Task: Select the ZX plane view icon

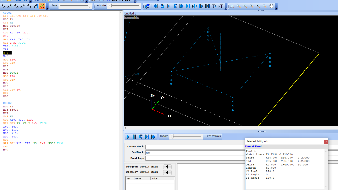Action: [16, 6]
